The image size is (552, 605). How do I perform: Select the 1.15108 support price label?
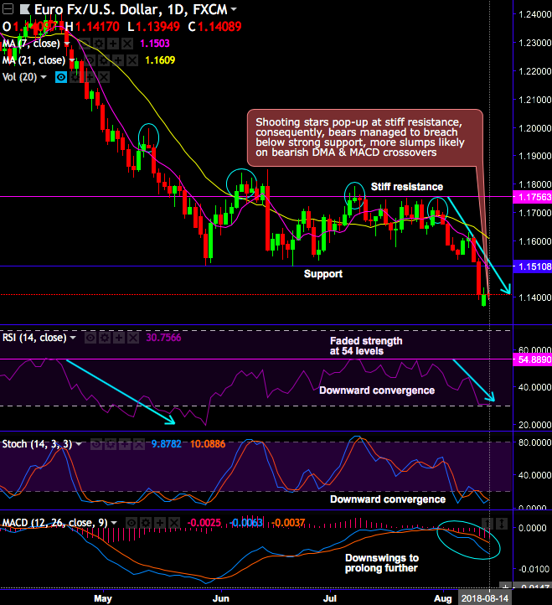coord(533,266)
